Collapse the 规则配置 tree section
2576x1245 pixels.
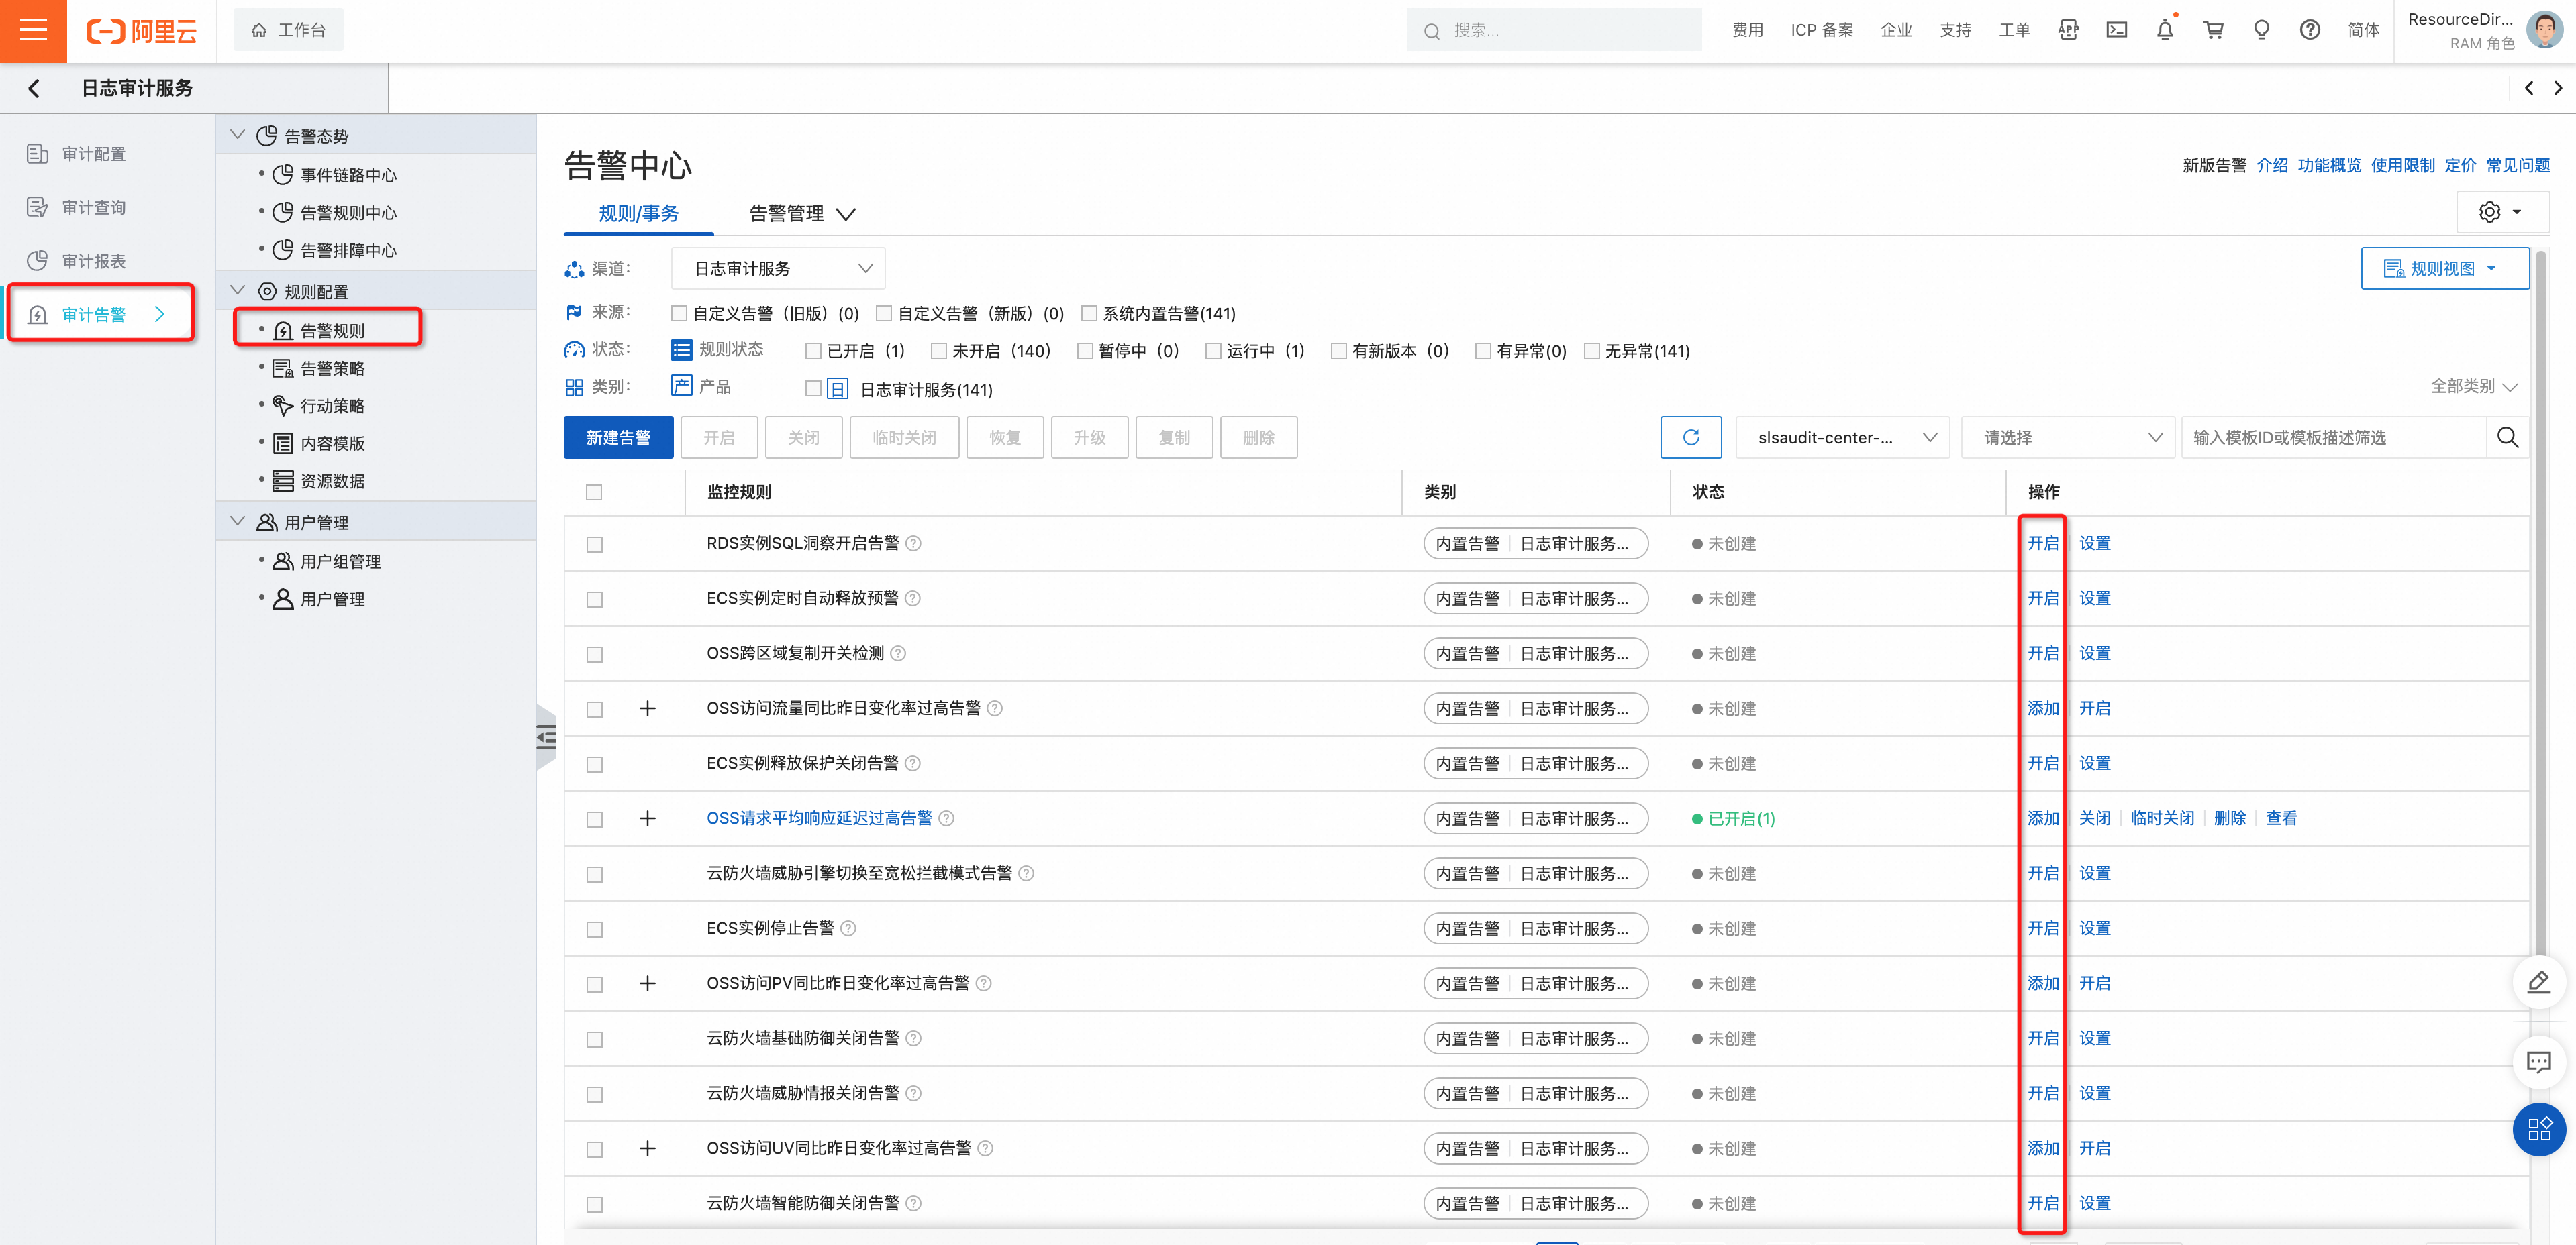click(x=237, y=290)
